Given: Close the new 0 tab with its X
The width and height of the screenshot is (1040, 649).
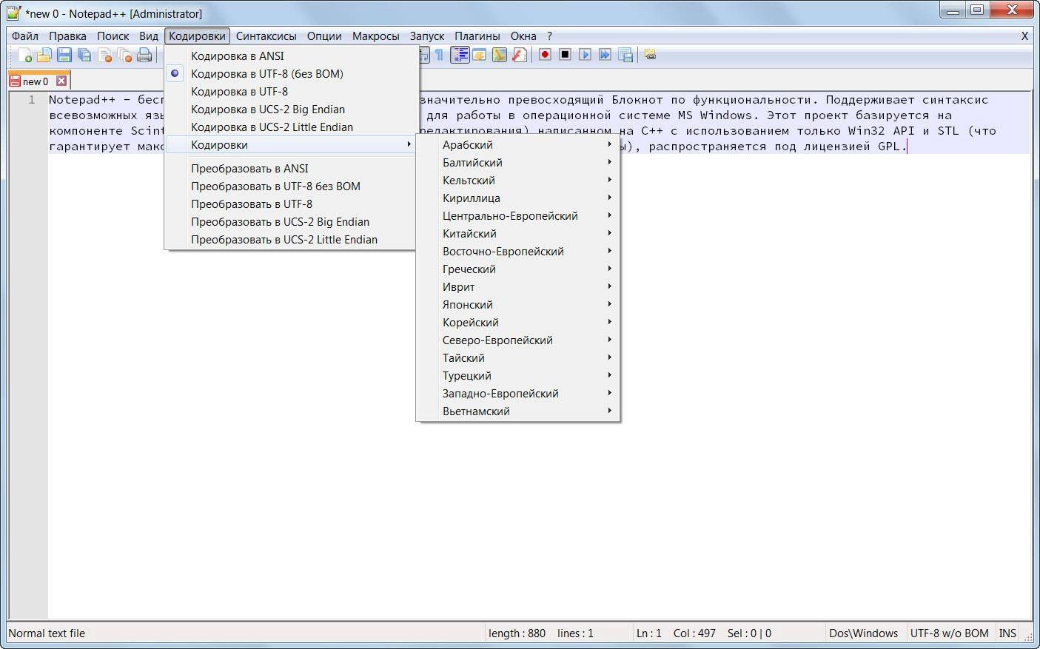Looking at the screenshot, I should (61, 81).
